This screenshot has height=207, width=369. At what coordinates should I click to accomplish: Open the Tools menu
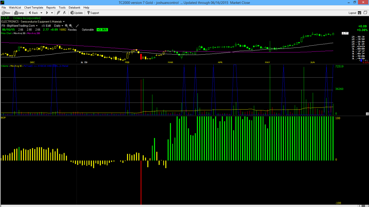click(62, 8)
